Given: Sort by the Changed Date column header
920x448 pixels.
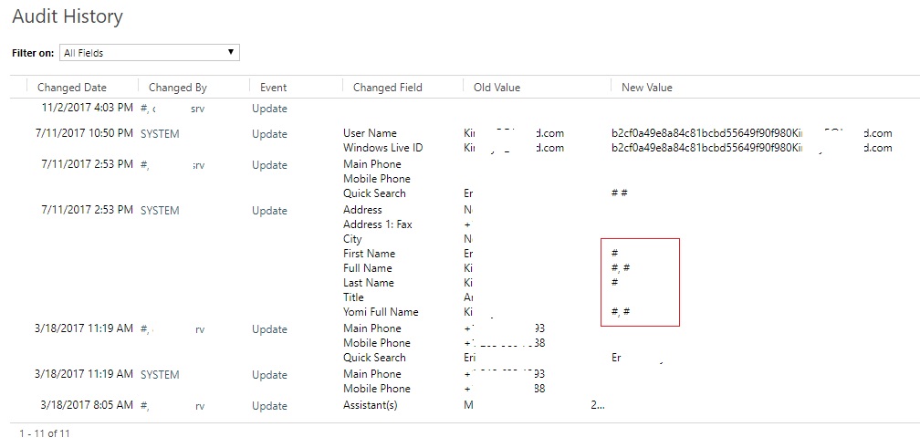Looking at the screenshot, I should [x=72, y=88].
